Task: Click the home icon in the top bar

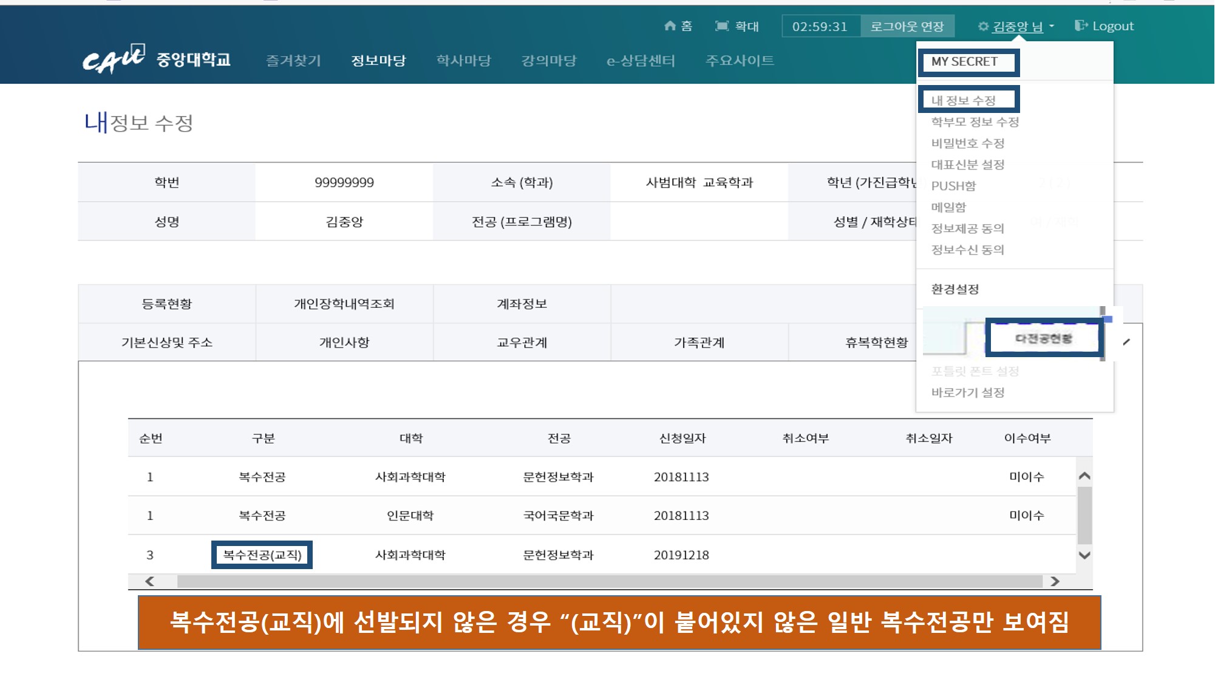Action: pos(670,26)
